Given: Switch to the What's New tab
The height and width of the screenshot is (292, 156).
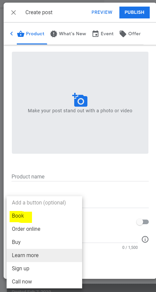Looking at the screenshot, I should tap(68, 34).
